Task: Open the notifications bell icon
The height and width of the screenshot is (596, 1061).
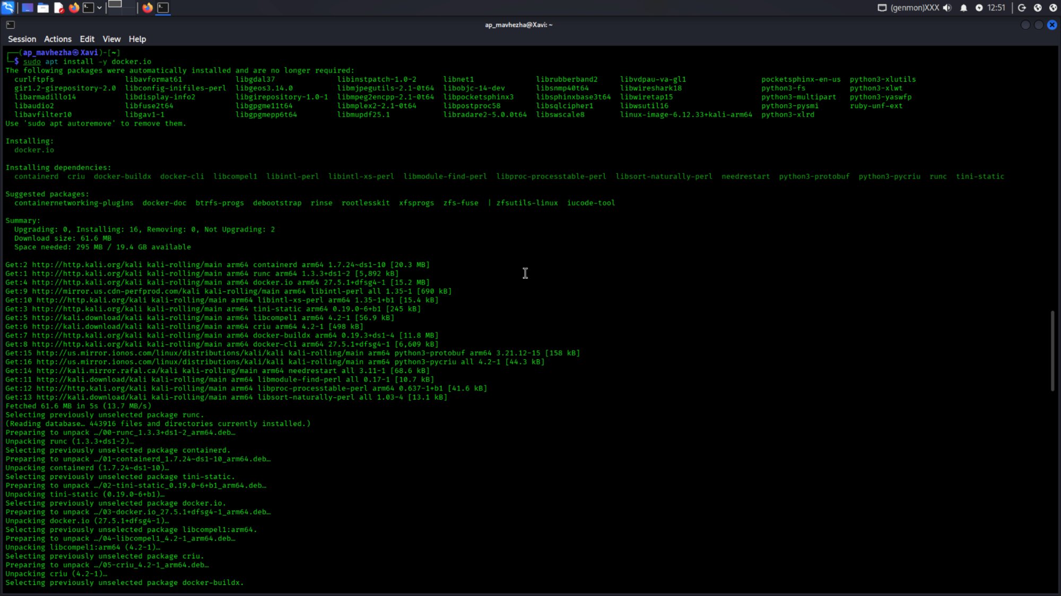Action: point(964,8)
